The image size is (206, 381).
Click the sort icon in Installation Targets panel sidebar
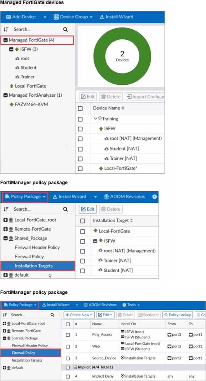(x=6, y=209)
